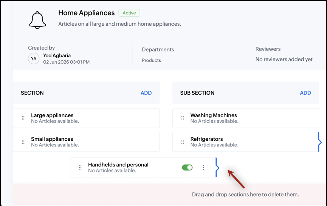Viewport: 327px width, 206px height.
Task: Click the drag and drop delete zone message
Action: click(x=245, y=195)
